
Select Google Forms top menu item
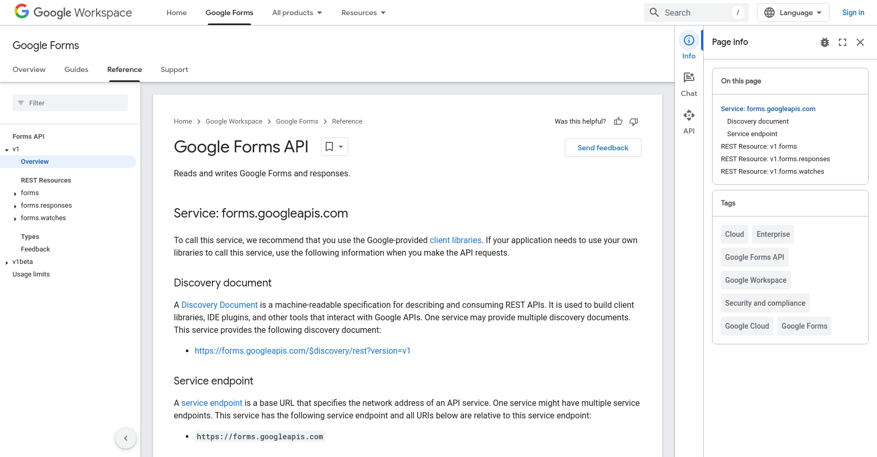[229, 13]
